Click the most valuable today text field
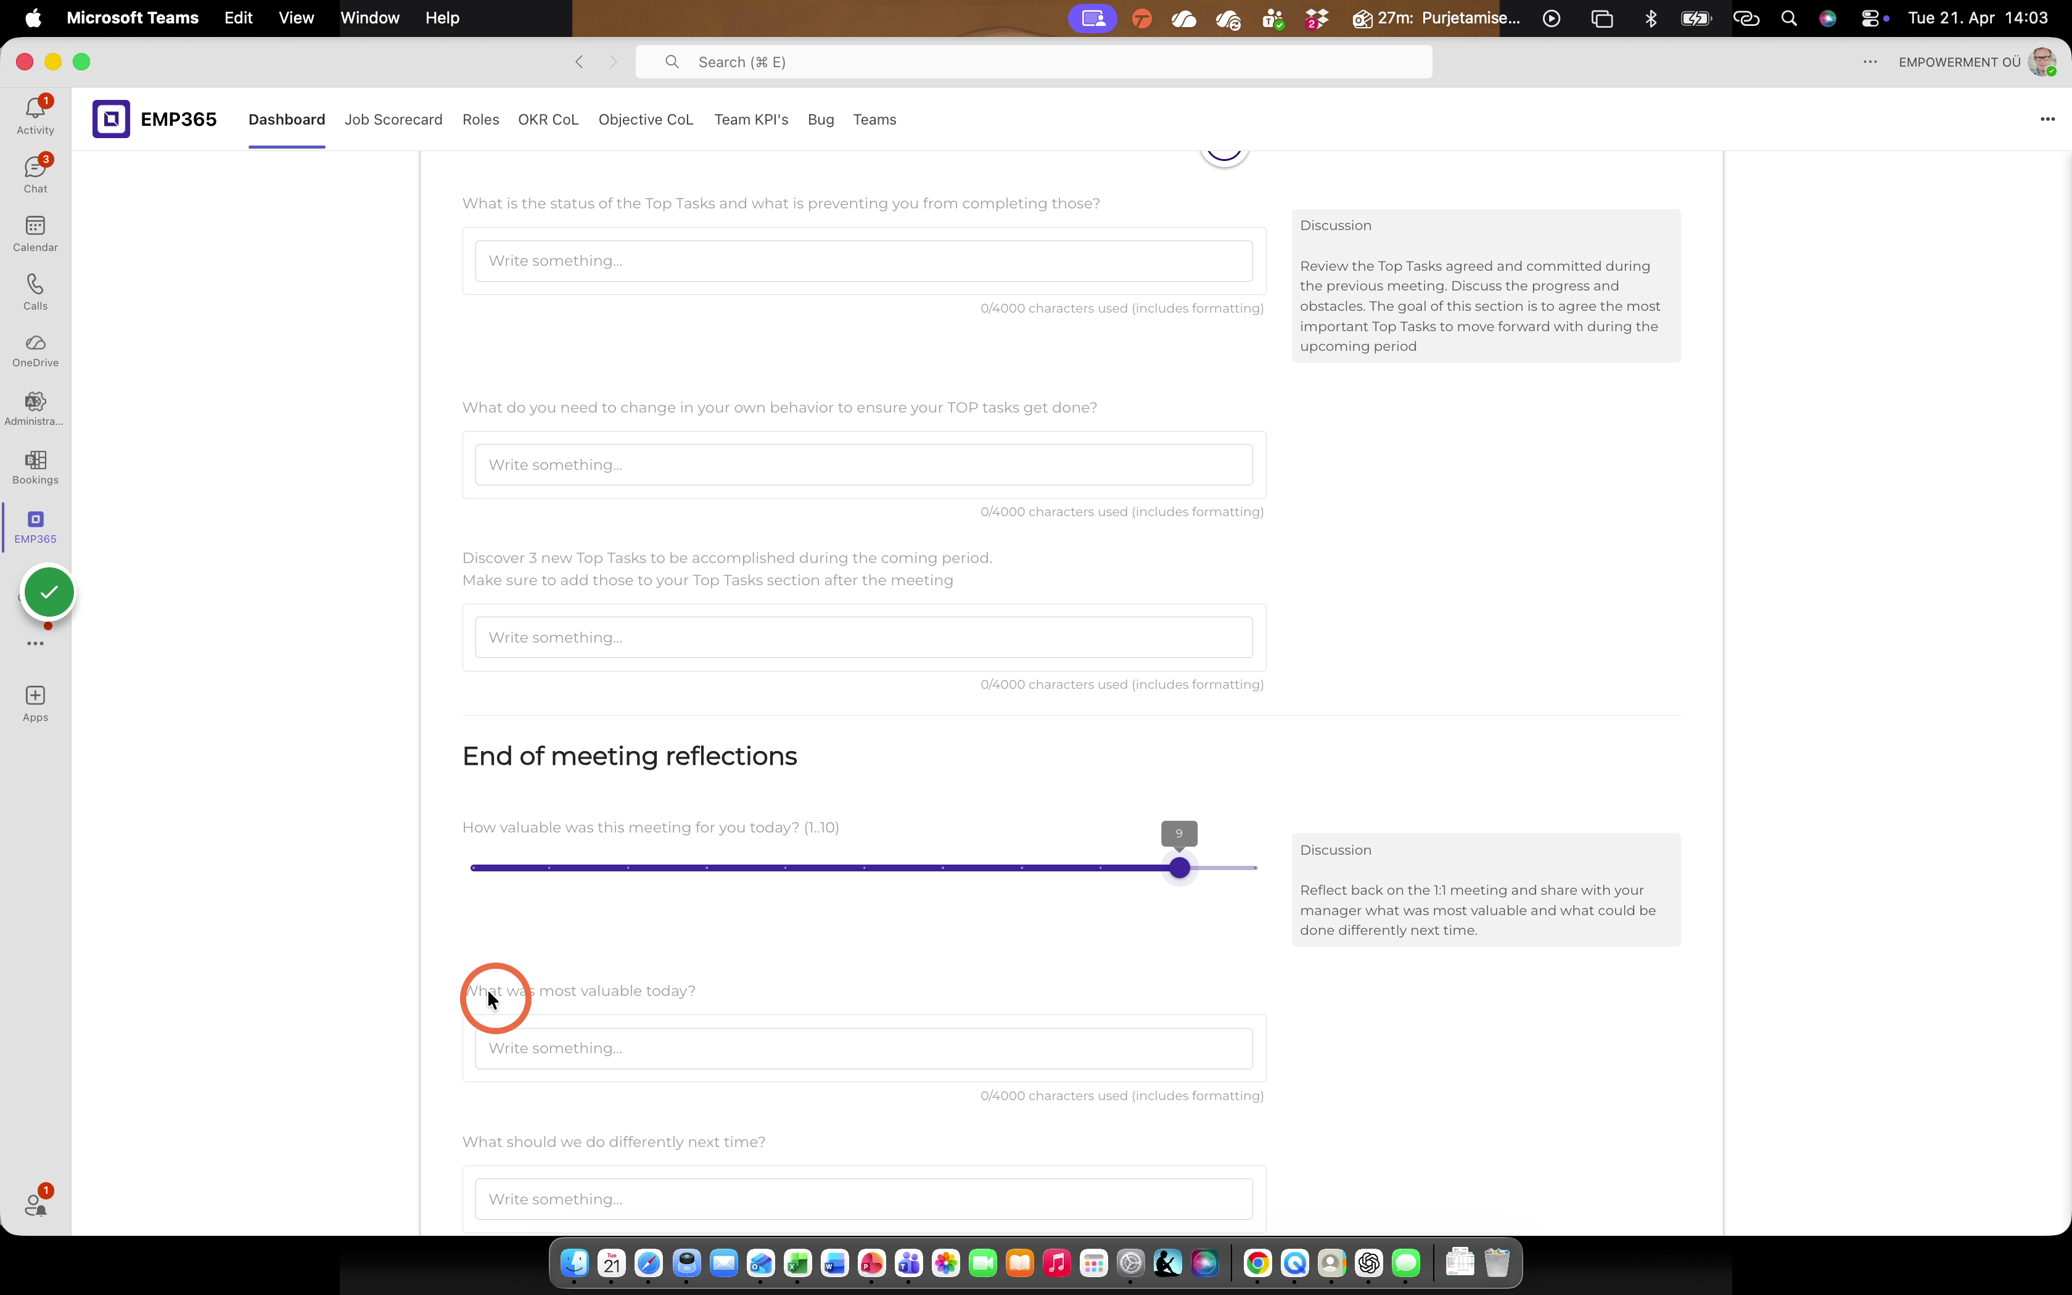The height and width of the screenshot is (1295, 2072). pos(864,1048)
